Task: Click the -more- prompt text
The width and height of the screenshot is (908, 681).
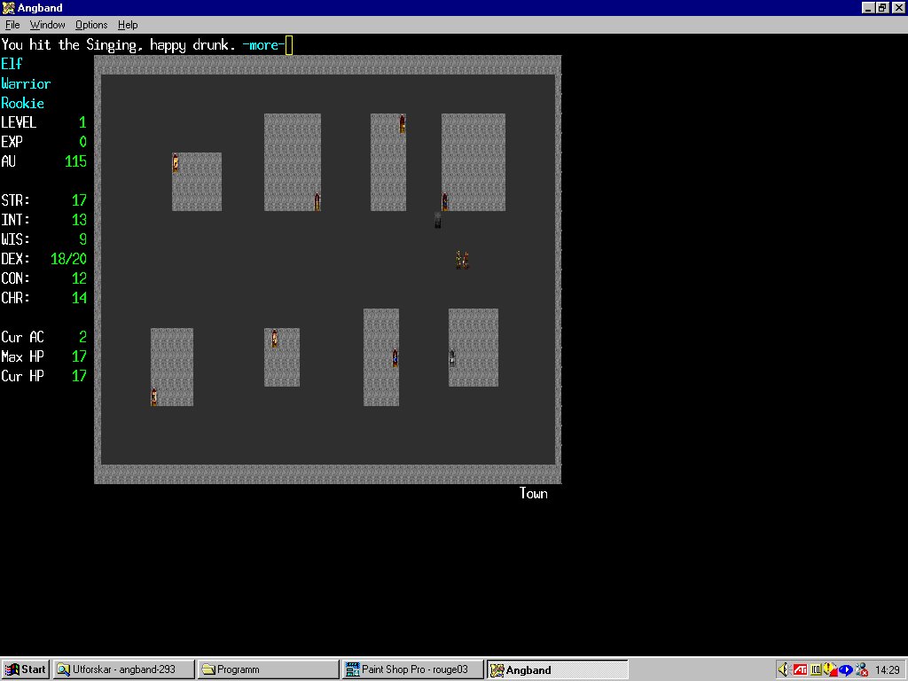Action: (x=263, y=45)
